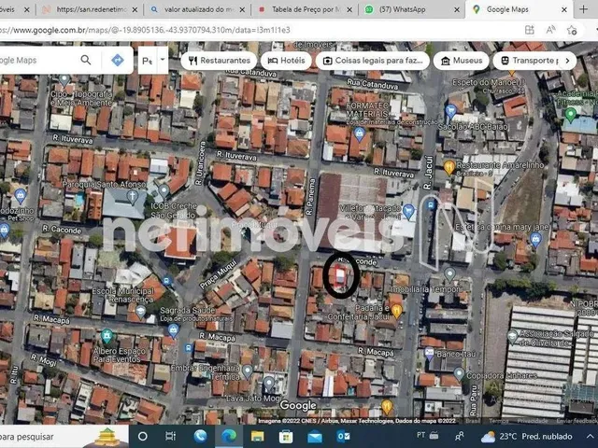Click the Sacolão ABC Balão cart marker
Image resolution: width=598 pixels, height=448 pixels.
pos(450,111)
